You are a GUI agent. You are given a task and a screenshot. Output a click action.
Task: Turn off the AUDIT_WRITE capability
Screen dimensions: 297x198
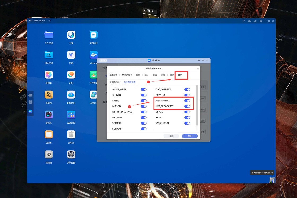(x=143, y=90)
